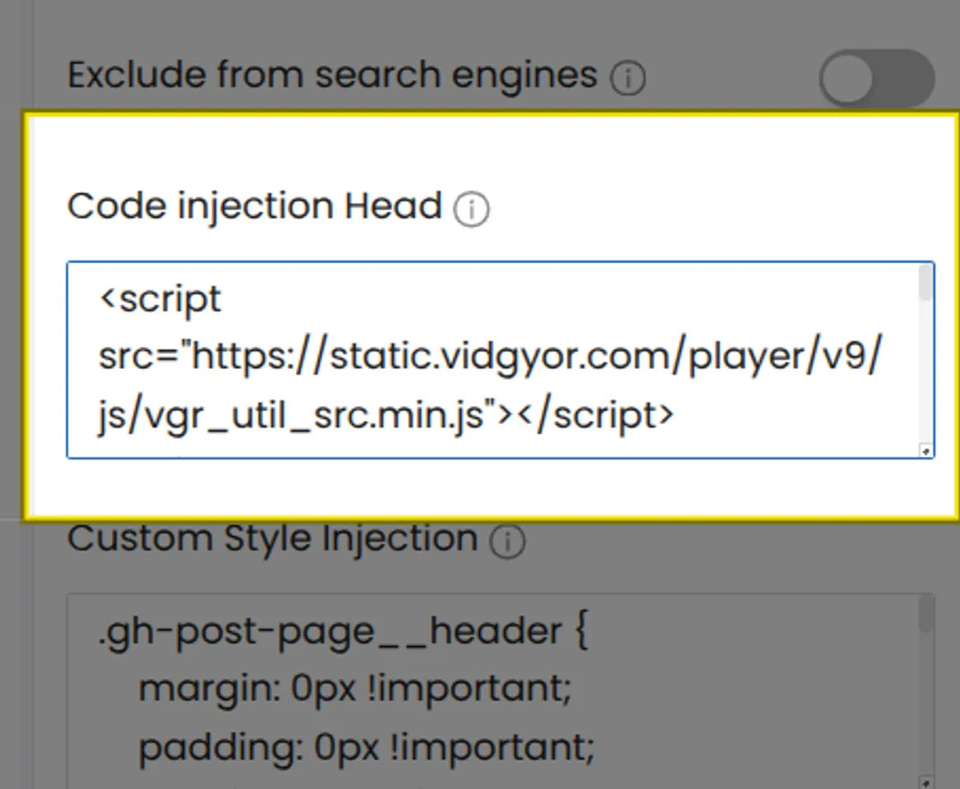Click scrollbar thumb in Code injection Head box
960x789 pixels.
[925, 284]
